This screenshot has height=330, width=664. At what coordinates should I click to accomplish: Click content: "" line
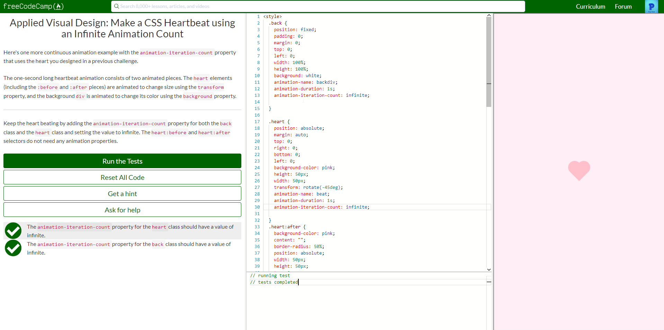[290, 240]
